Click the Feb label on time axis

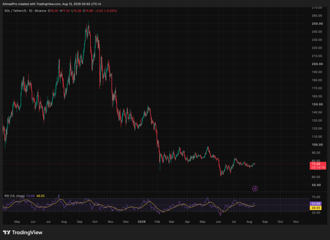(157, 222)
